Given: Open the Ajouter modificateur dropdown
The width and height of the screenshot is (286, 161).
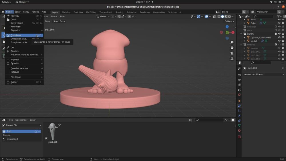Looking at the screenshot, I should (264, 74).
